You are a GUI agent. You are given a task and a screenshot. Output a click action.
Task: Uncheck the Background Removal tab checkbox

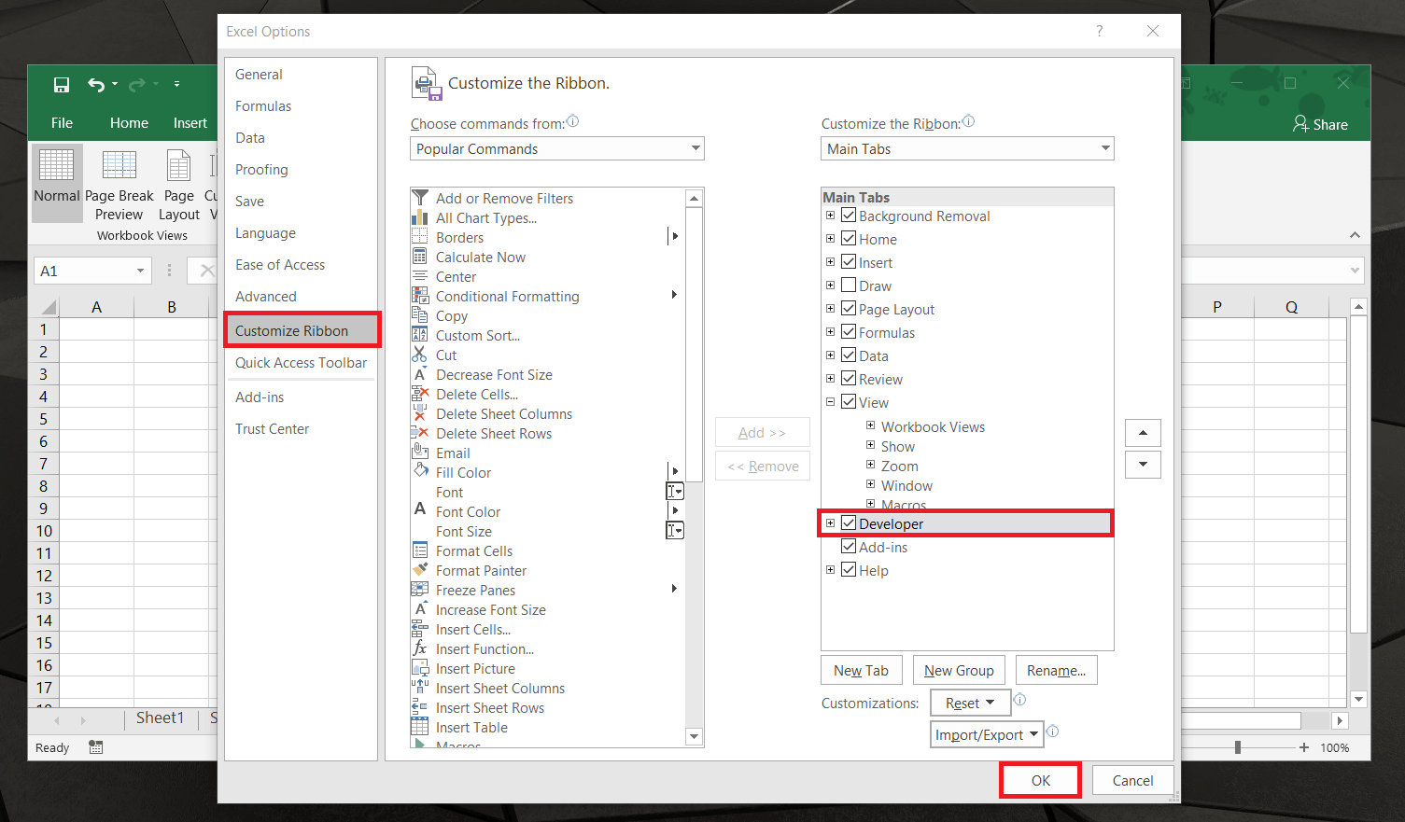(x=849, y=216)
